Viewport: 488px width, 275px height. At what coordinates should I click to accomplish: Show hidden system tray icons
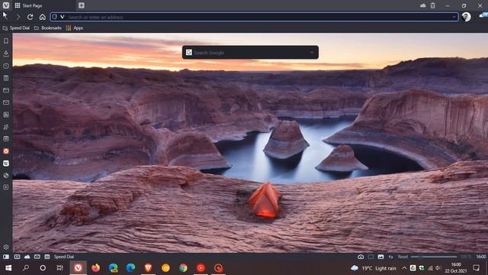tap(404, 268)
